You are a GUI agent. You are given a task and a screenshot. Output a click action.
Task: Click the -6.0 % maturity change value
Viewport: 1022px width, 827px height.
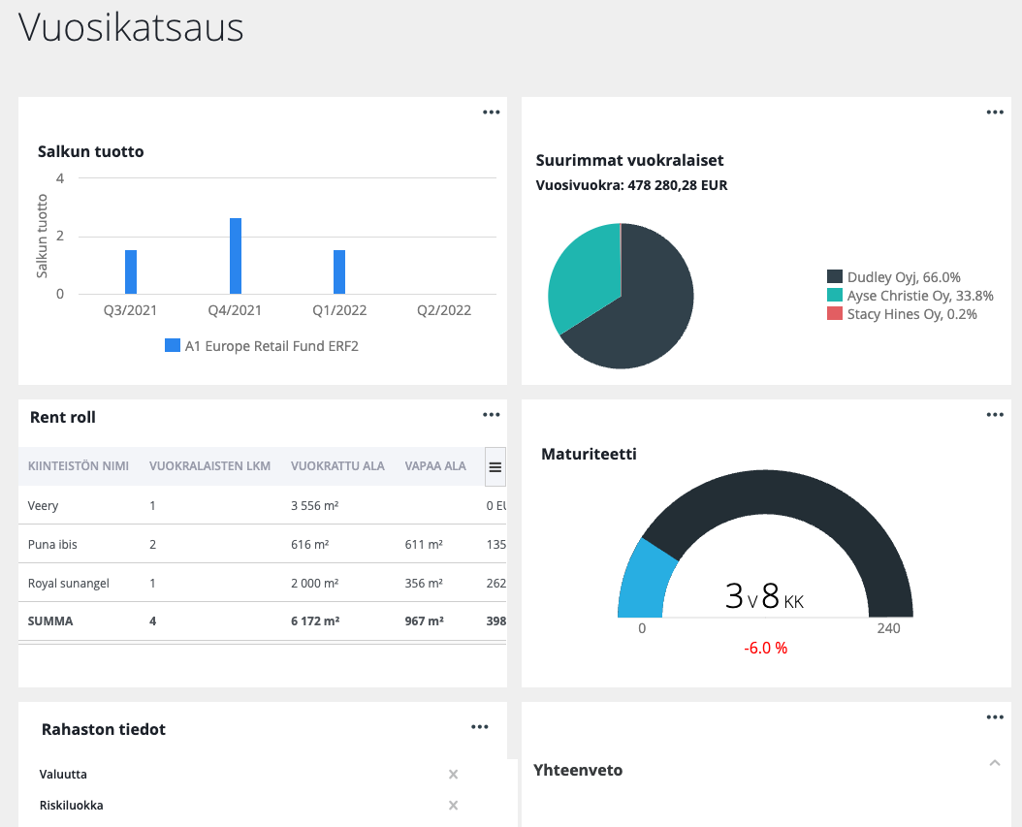(x=765, y=648)
